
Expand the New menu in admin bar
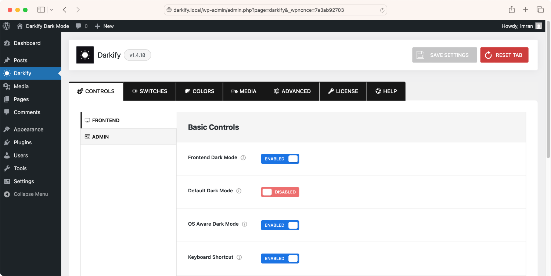pos(104,26)
